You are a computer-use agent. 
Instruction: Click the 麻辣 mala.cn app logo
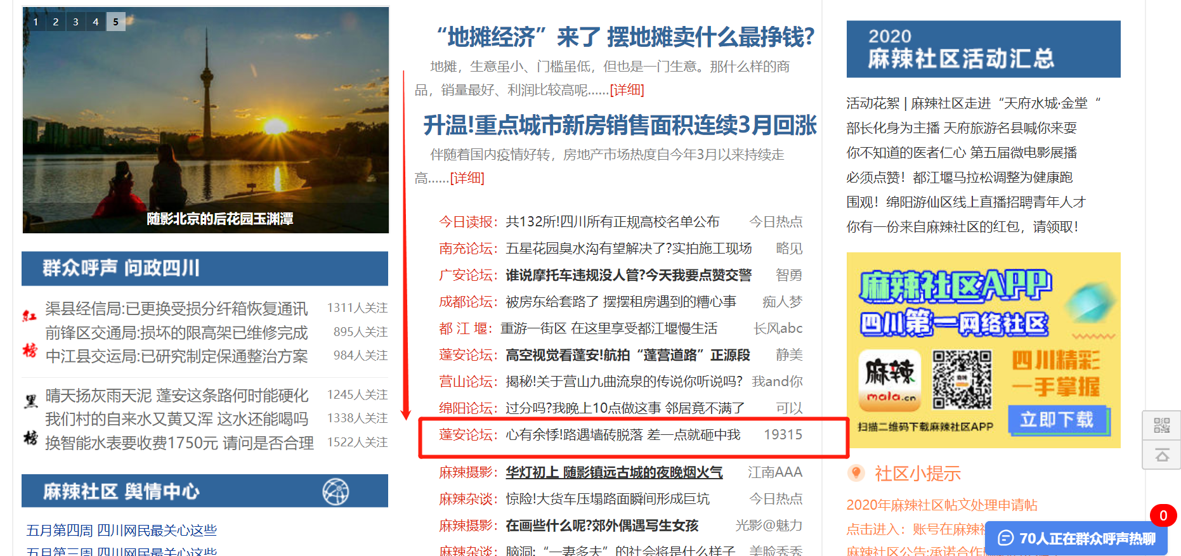[889, 379]
